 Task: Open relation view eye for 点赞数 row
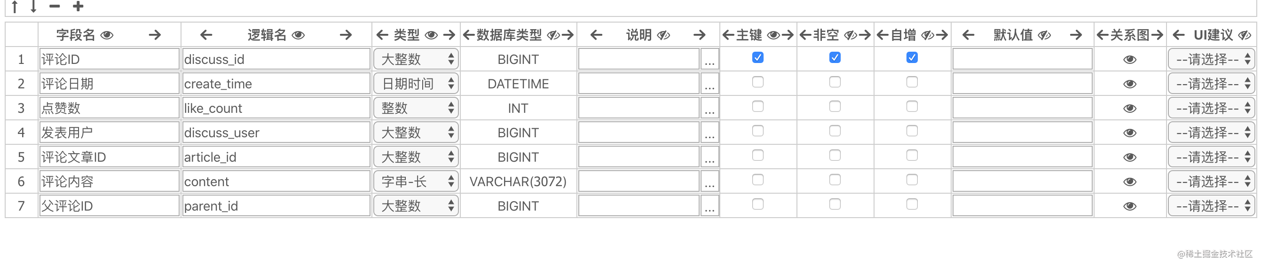1130,109
